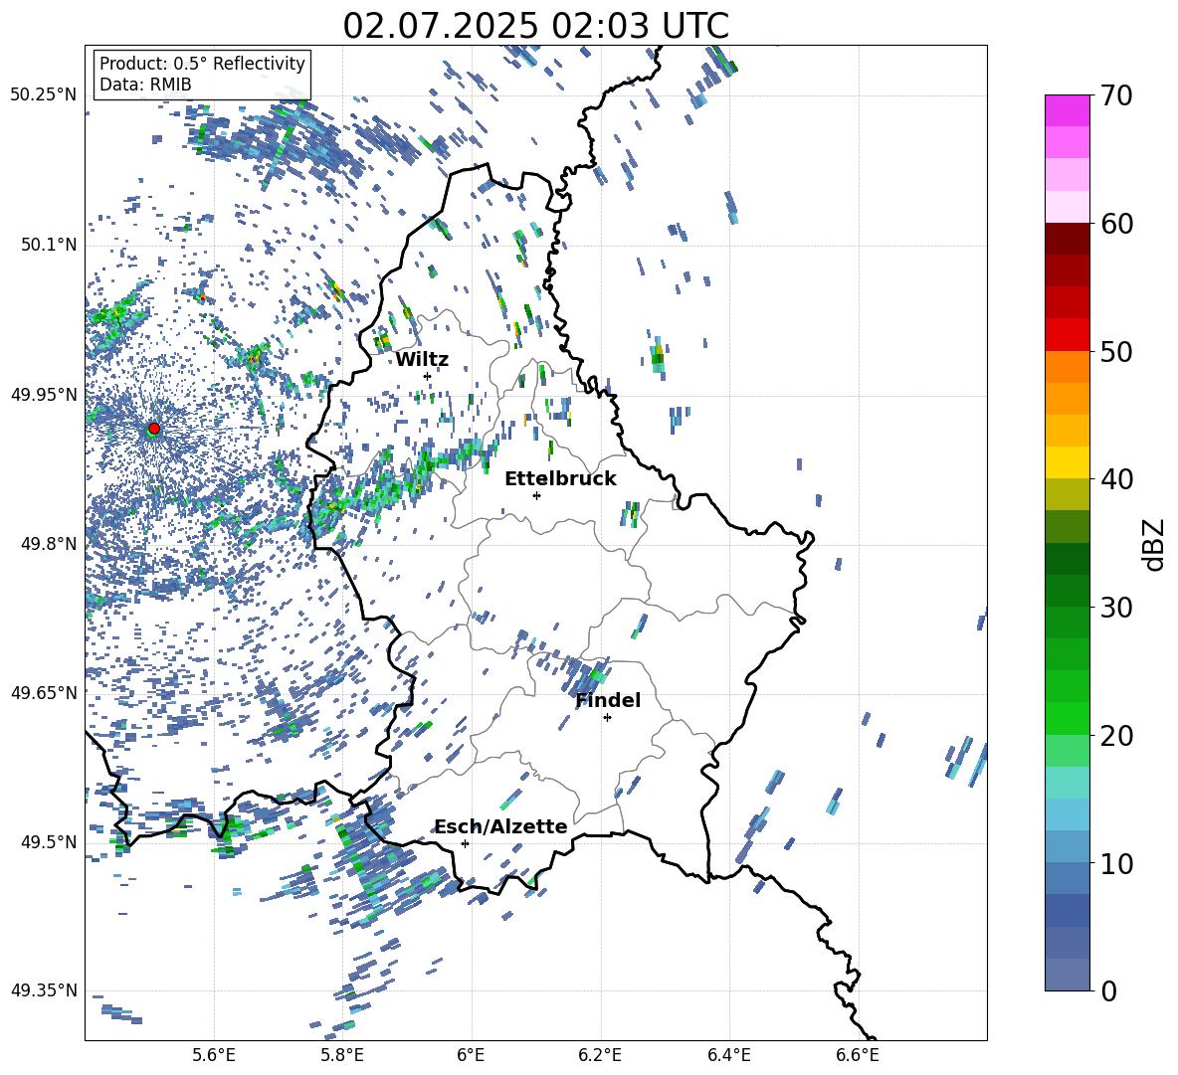1178x1075 pixels.
Task: Click the 20 tick label on colorbar
Action: coord(1116,736)
